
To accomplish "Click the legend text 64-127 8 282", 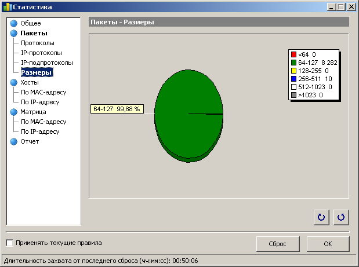I will (x=318, y=63).
